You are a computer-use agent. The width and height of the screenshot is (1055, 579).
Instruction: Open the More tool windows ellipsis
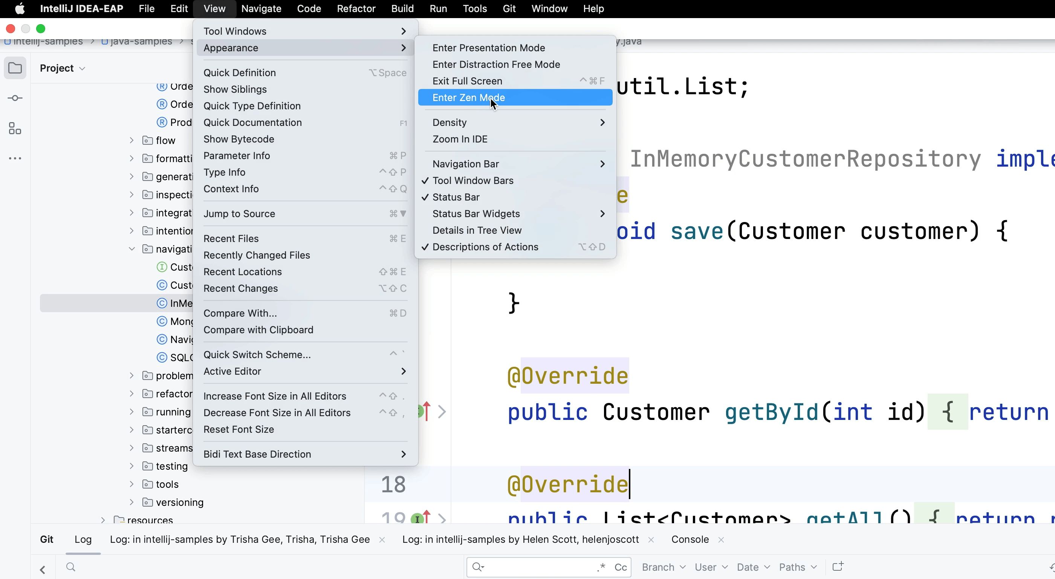click(15, 158)
